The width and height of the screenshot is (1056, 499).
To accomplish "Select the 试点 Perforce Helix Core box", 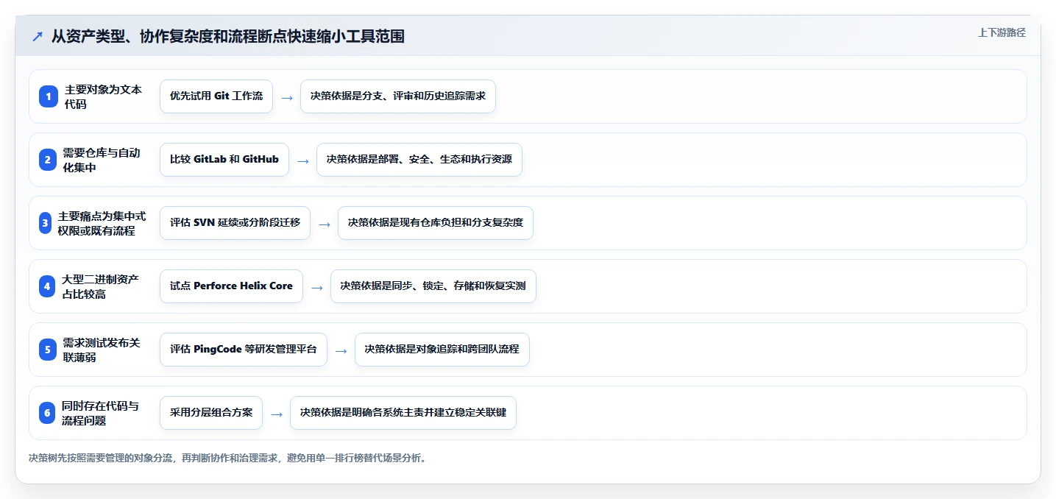I will (x=231, y=286).
